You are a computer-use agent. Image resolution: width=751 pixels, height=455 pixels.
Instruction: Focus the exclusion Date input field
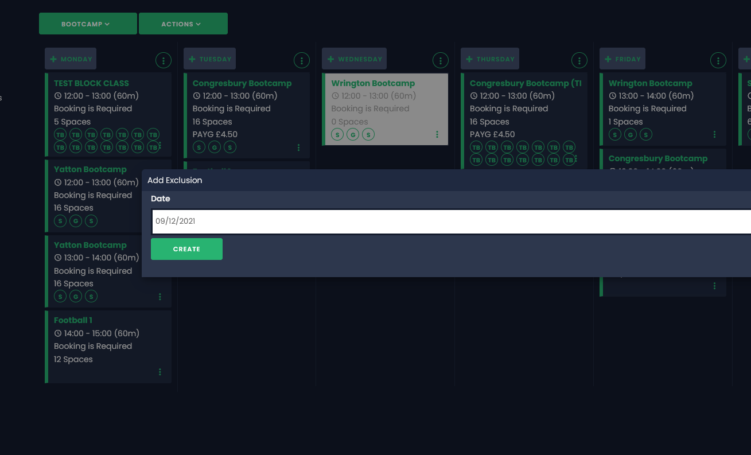[x=450, y=221]
